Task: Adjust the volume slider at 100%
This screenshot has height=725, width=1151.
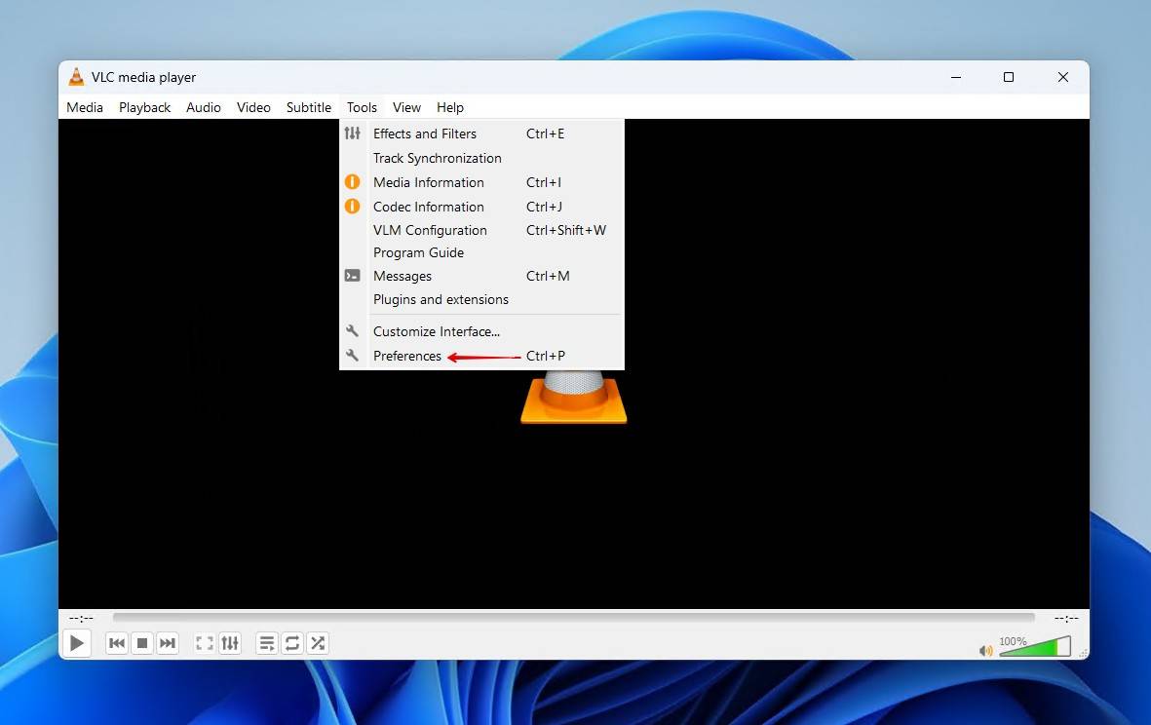Action: (1035, 646)
